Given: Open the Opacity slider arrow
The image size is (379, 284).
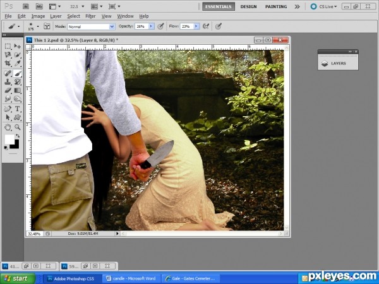Looking at the screenshot, I should point(152,26).
